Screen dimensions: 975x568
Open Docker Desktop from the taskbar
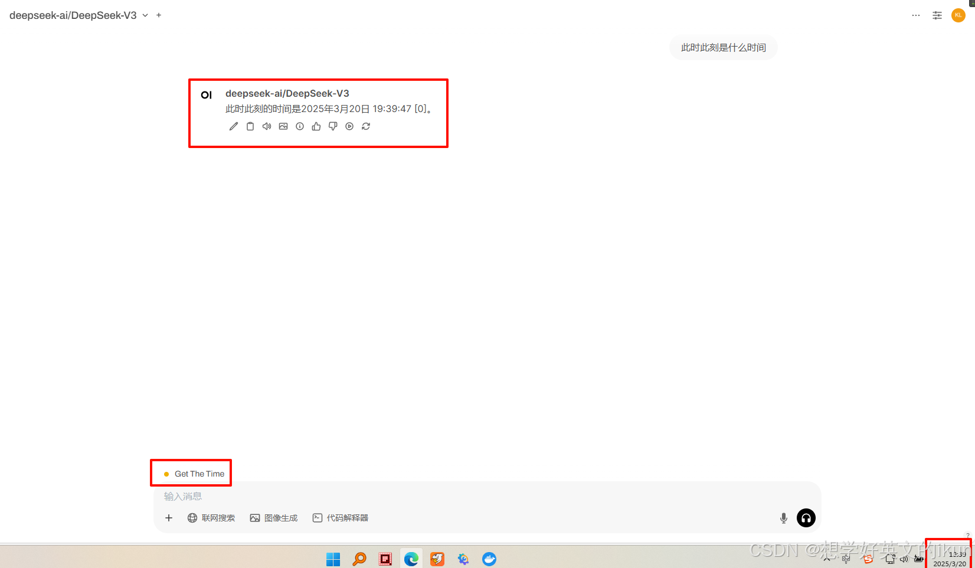coord(489,559)
